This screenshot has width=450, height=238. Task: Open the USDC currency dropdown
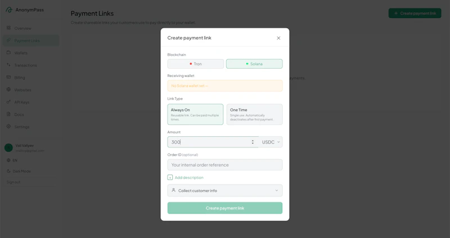tap(271, 142)
